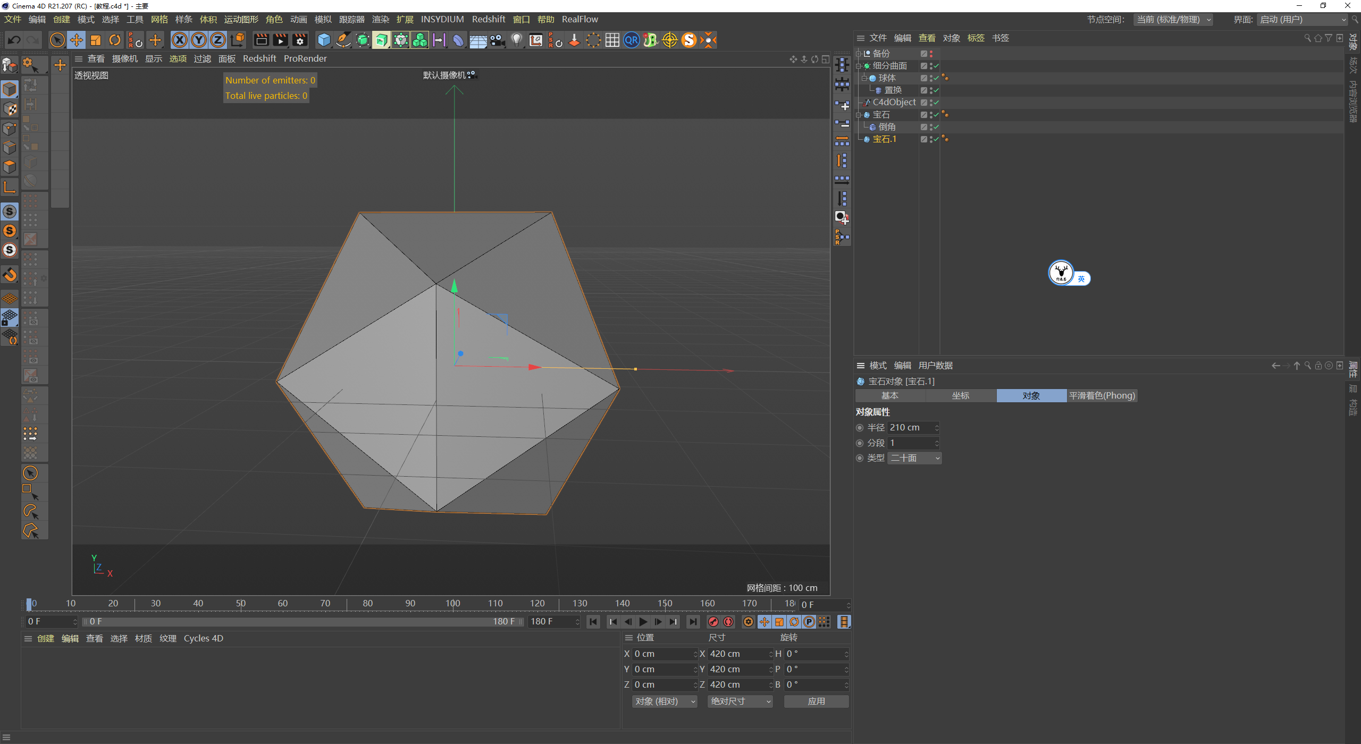Open the 平滑着色(Phong) tab
The height and width of the screenshot is (744, 1361).
coord(1102,395)
